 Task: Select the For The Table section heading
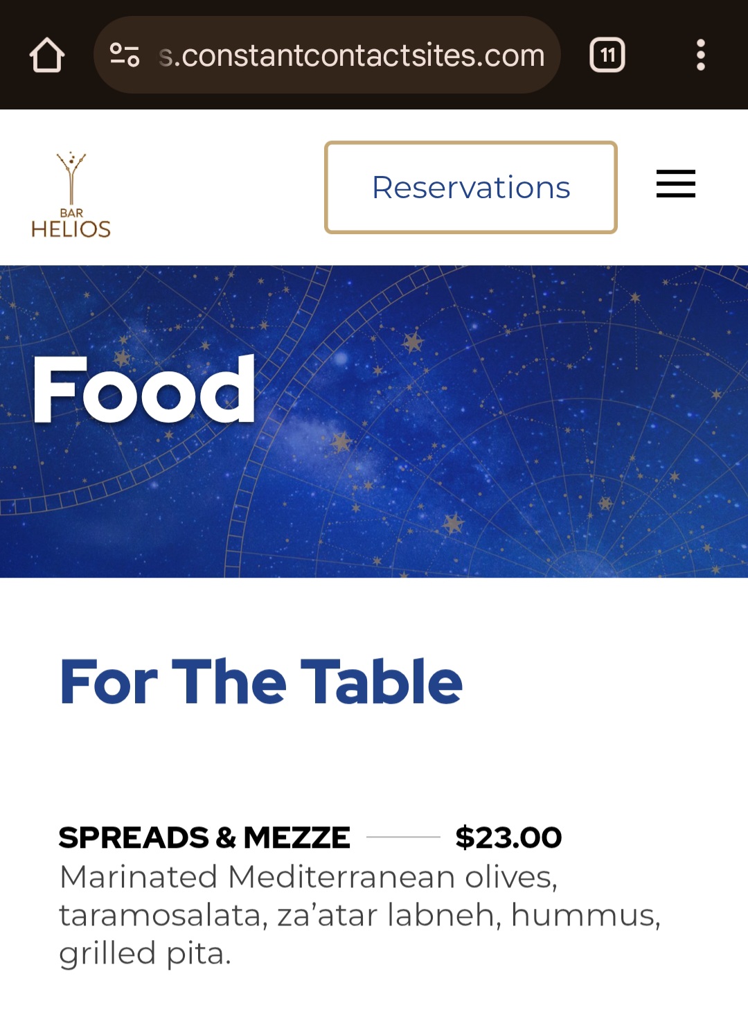tap(261, 682)
